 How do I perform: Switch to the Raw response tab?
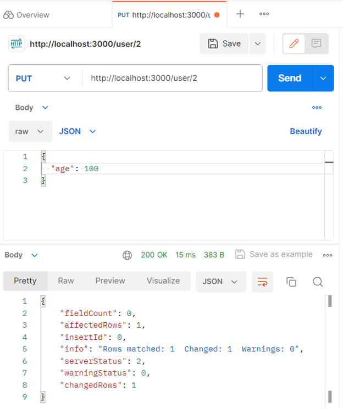click(x=66, y=281)
